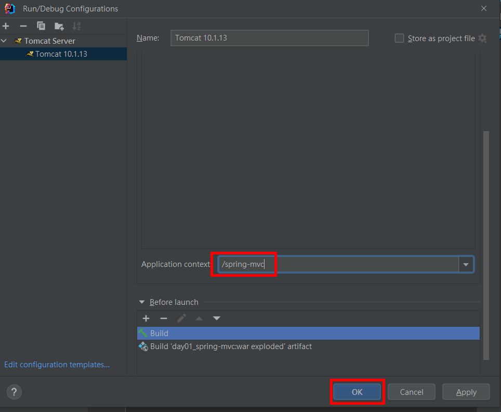Click in the Application context field

click(x=338, y=264)
